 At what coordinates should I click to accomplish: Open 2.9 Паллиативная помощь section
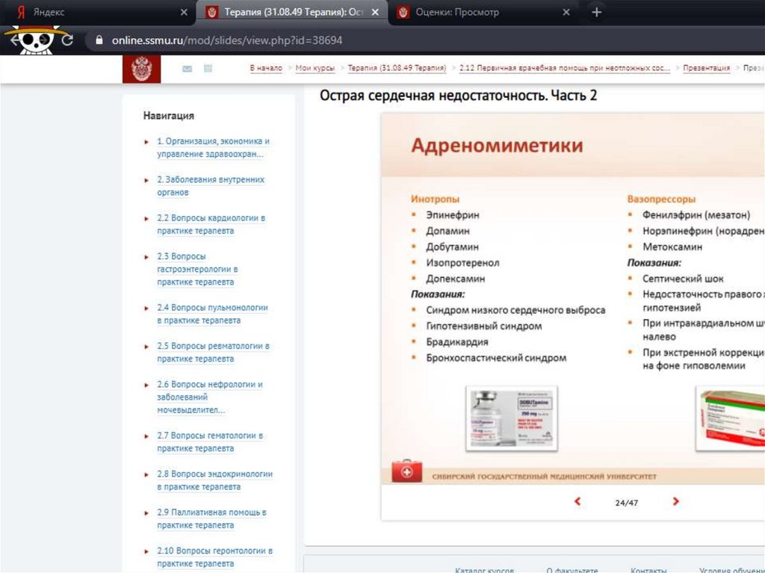211,518
